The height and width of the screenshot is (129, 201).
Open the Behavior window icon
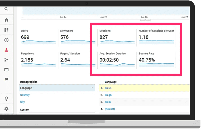click(x=6, y=70)
